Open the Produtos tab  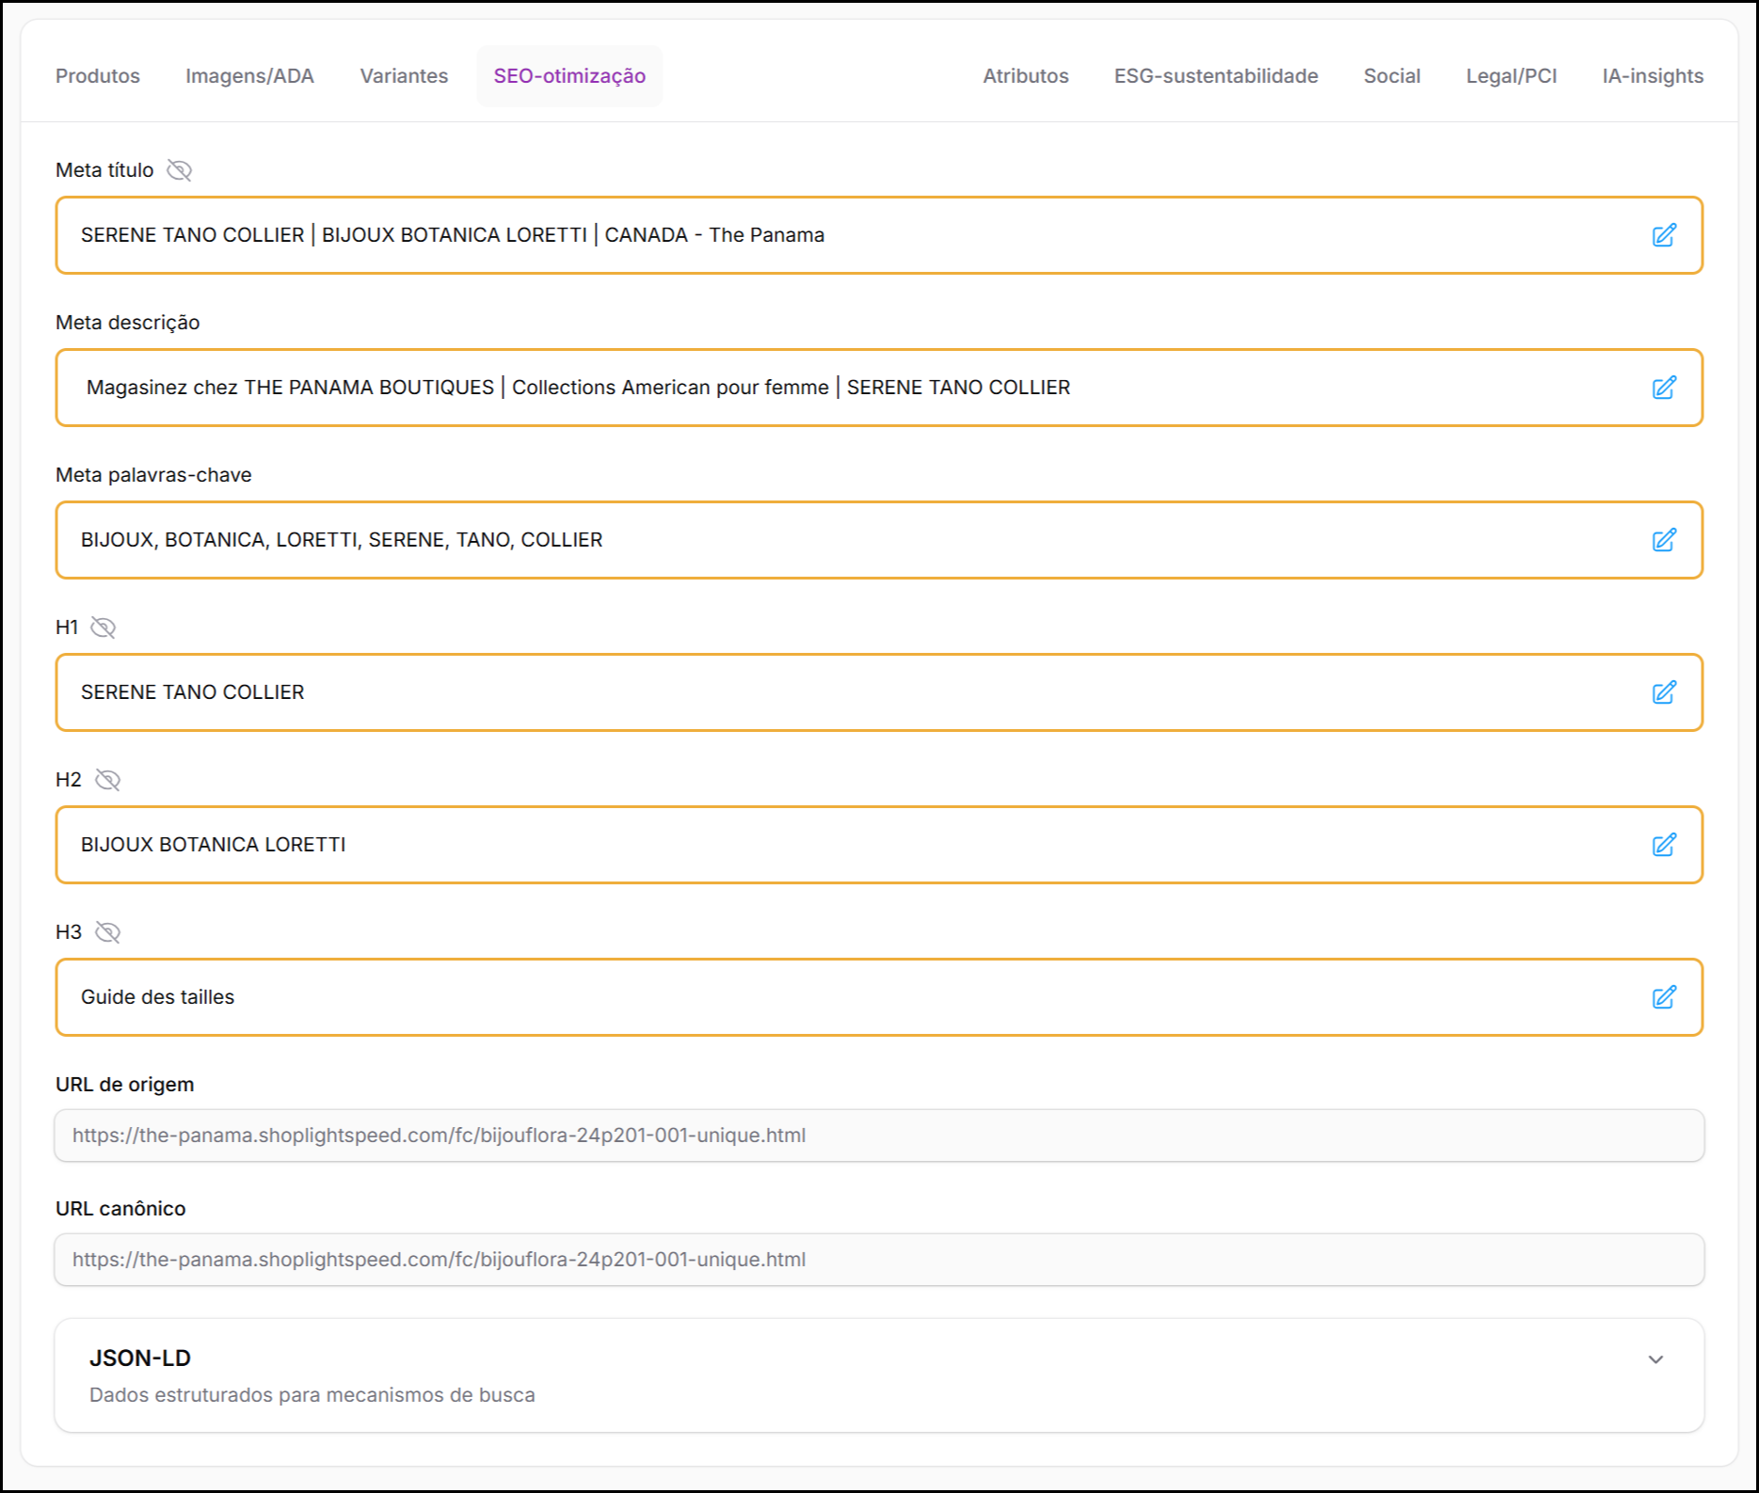(98, 76)
